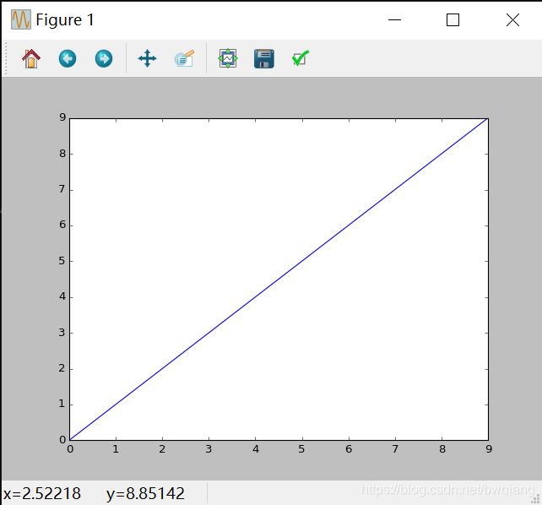
Task: Click the toolbar drag handle grip
Action: coord(6,58)
